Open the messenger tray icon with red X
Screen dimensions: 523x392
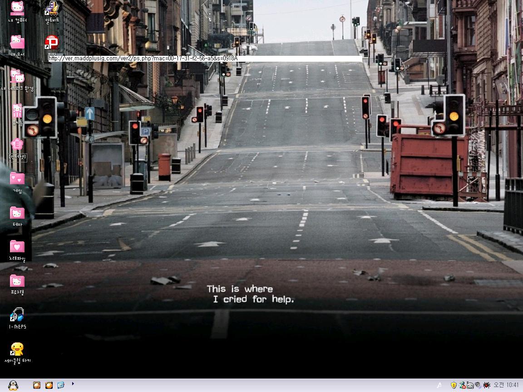click(x=462, y=385)
